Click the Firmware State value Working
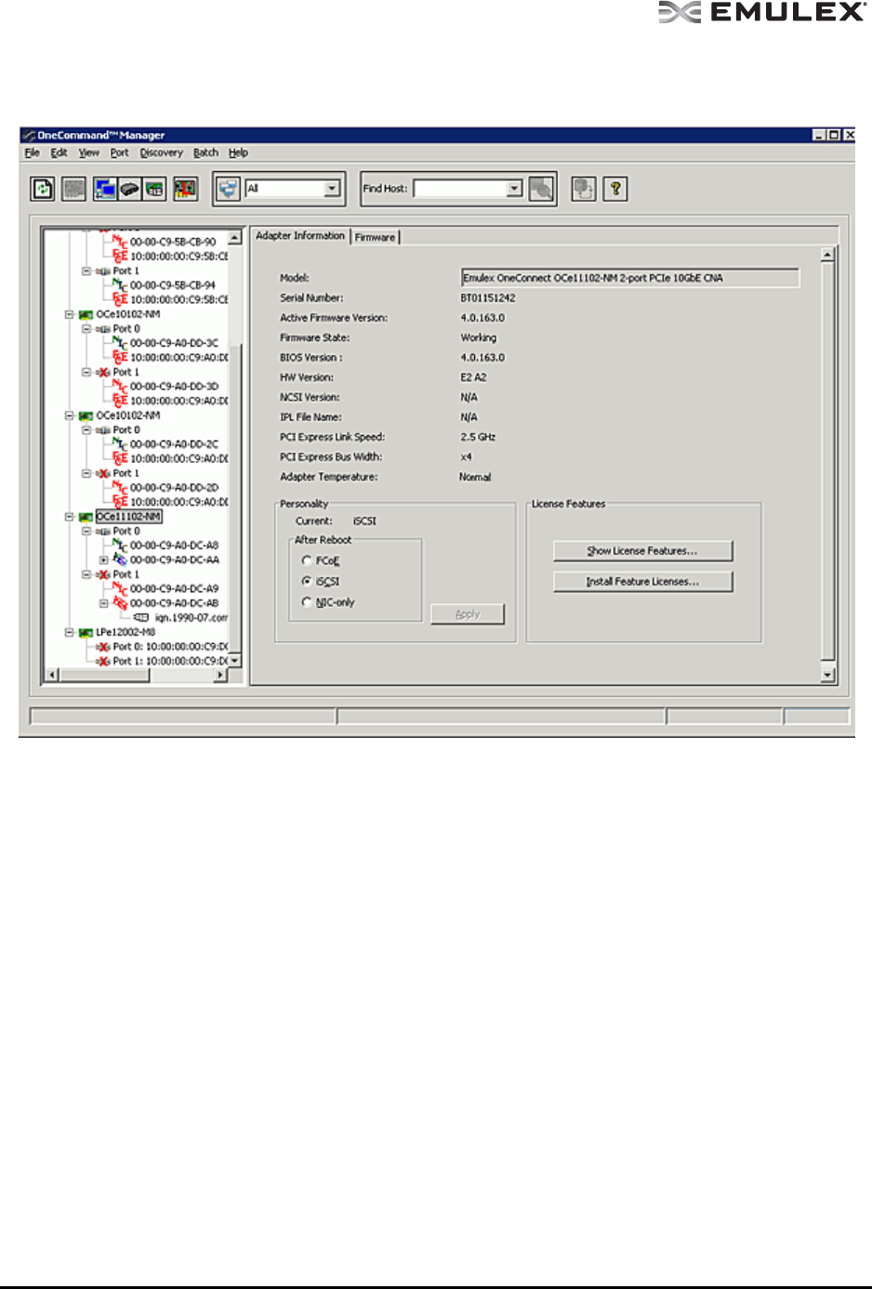This screenshot has height=1289, width=872. click(479, 338)
